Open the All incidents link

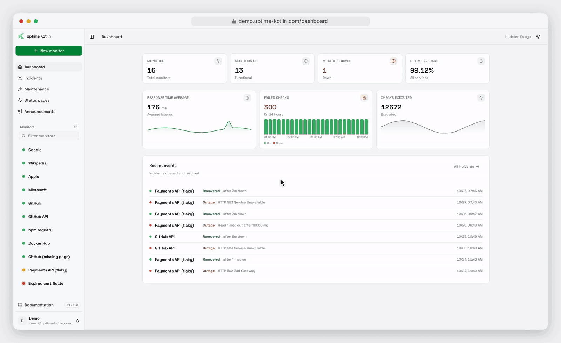(467, 167)
